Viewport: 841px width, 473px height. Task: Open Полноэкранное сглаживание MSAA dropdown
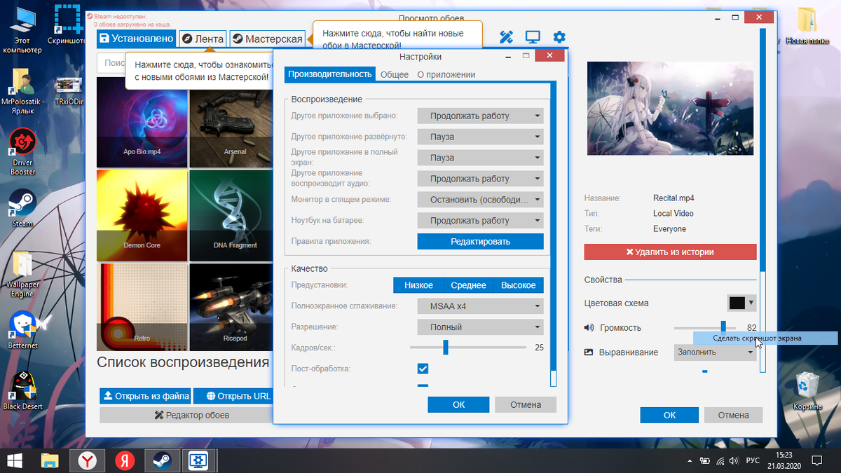click(480, 306)
